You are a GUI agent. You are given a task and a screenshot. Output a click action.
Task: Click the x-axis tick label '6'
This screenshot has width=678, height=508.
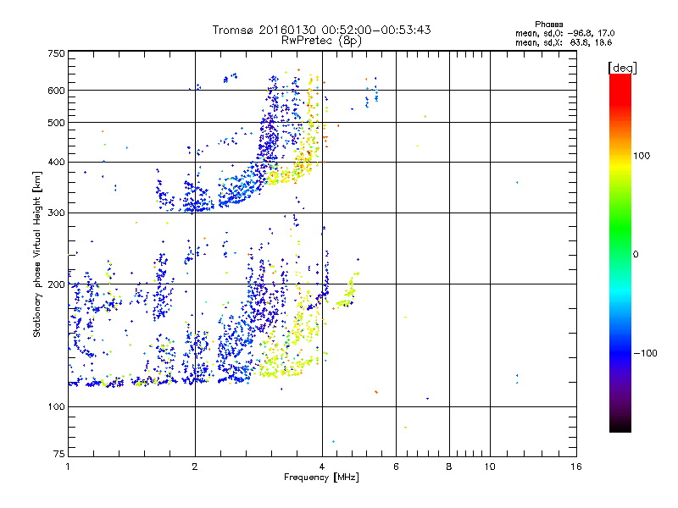[x=396, y=467]
